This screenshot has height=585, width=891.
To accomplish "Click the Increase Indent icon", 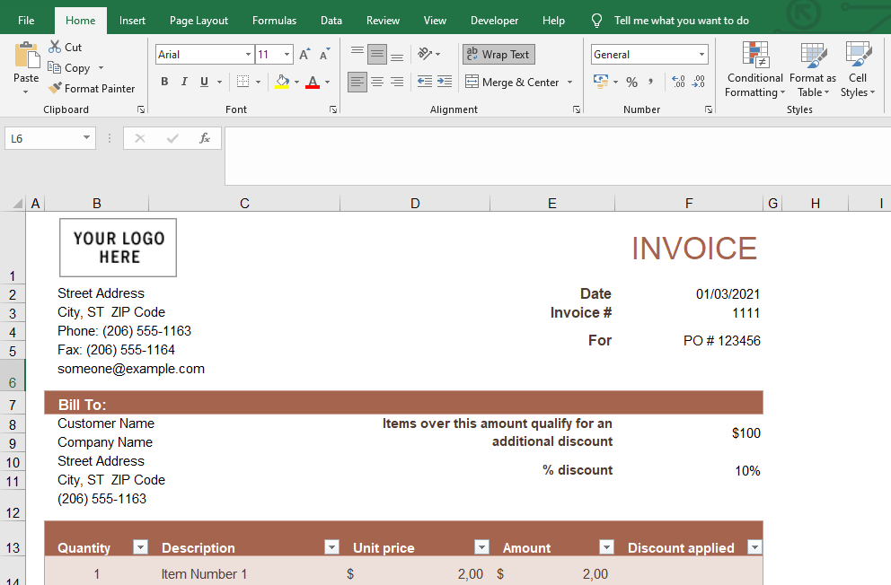I will (x=444, y=83).
